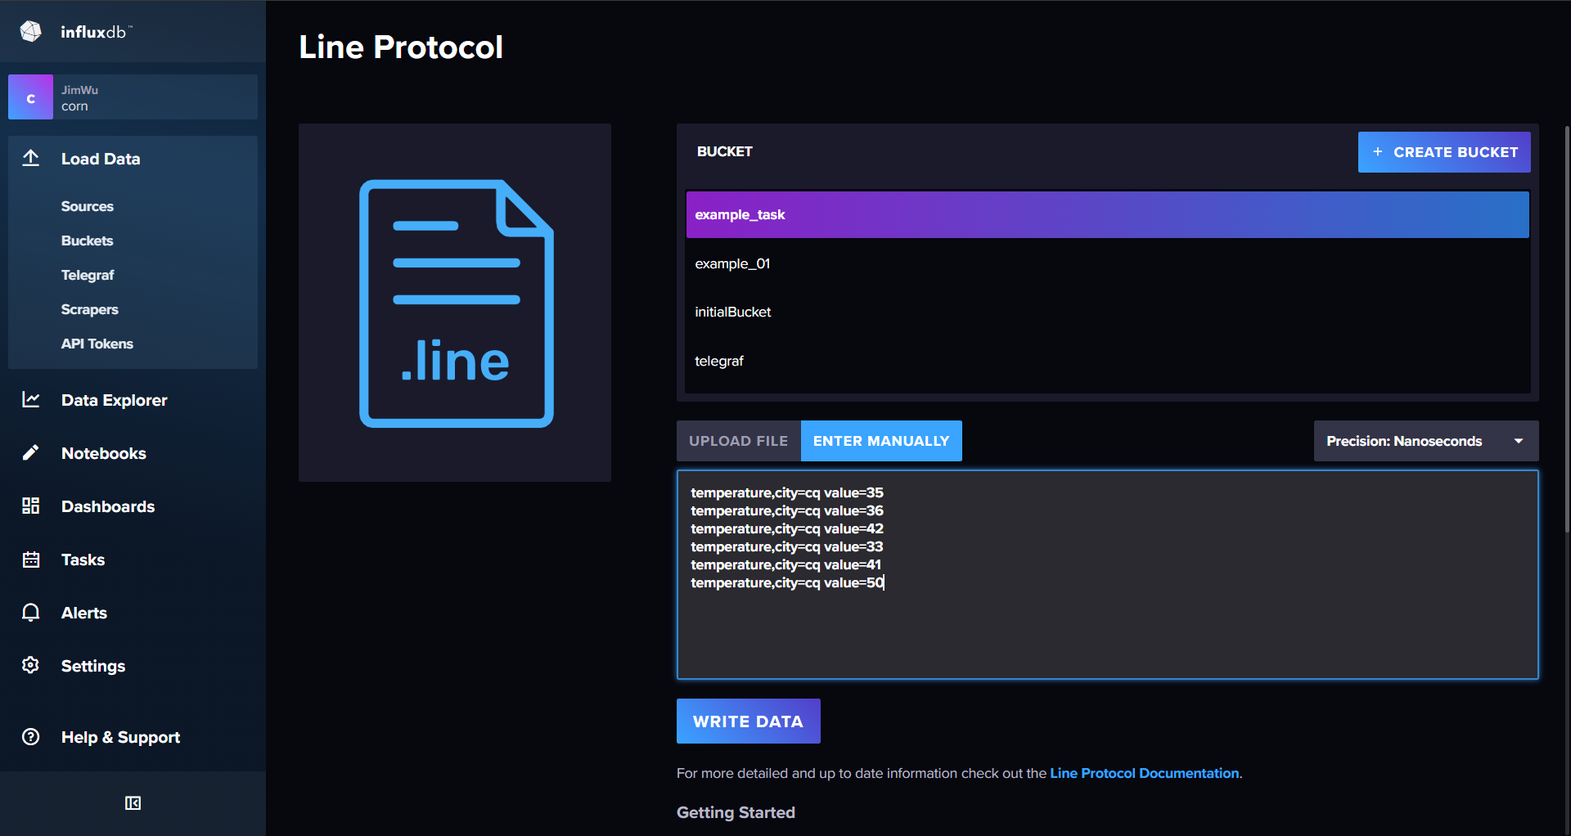Collapse the sidebar navigation
The width and height of the screenshot is (1571, 836).
(133, 803)
